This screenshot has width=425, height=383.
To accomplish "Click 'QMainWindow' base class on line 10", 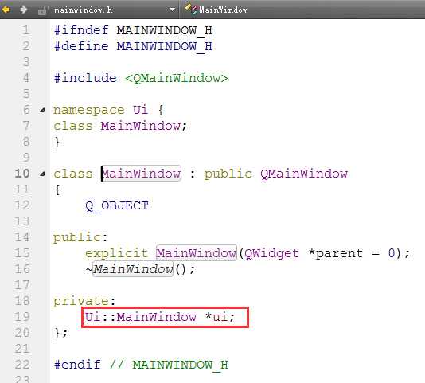I will (304, 174).
